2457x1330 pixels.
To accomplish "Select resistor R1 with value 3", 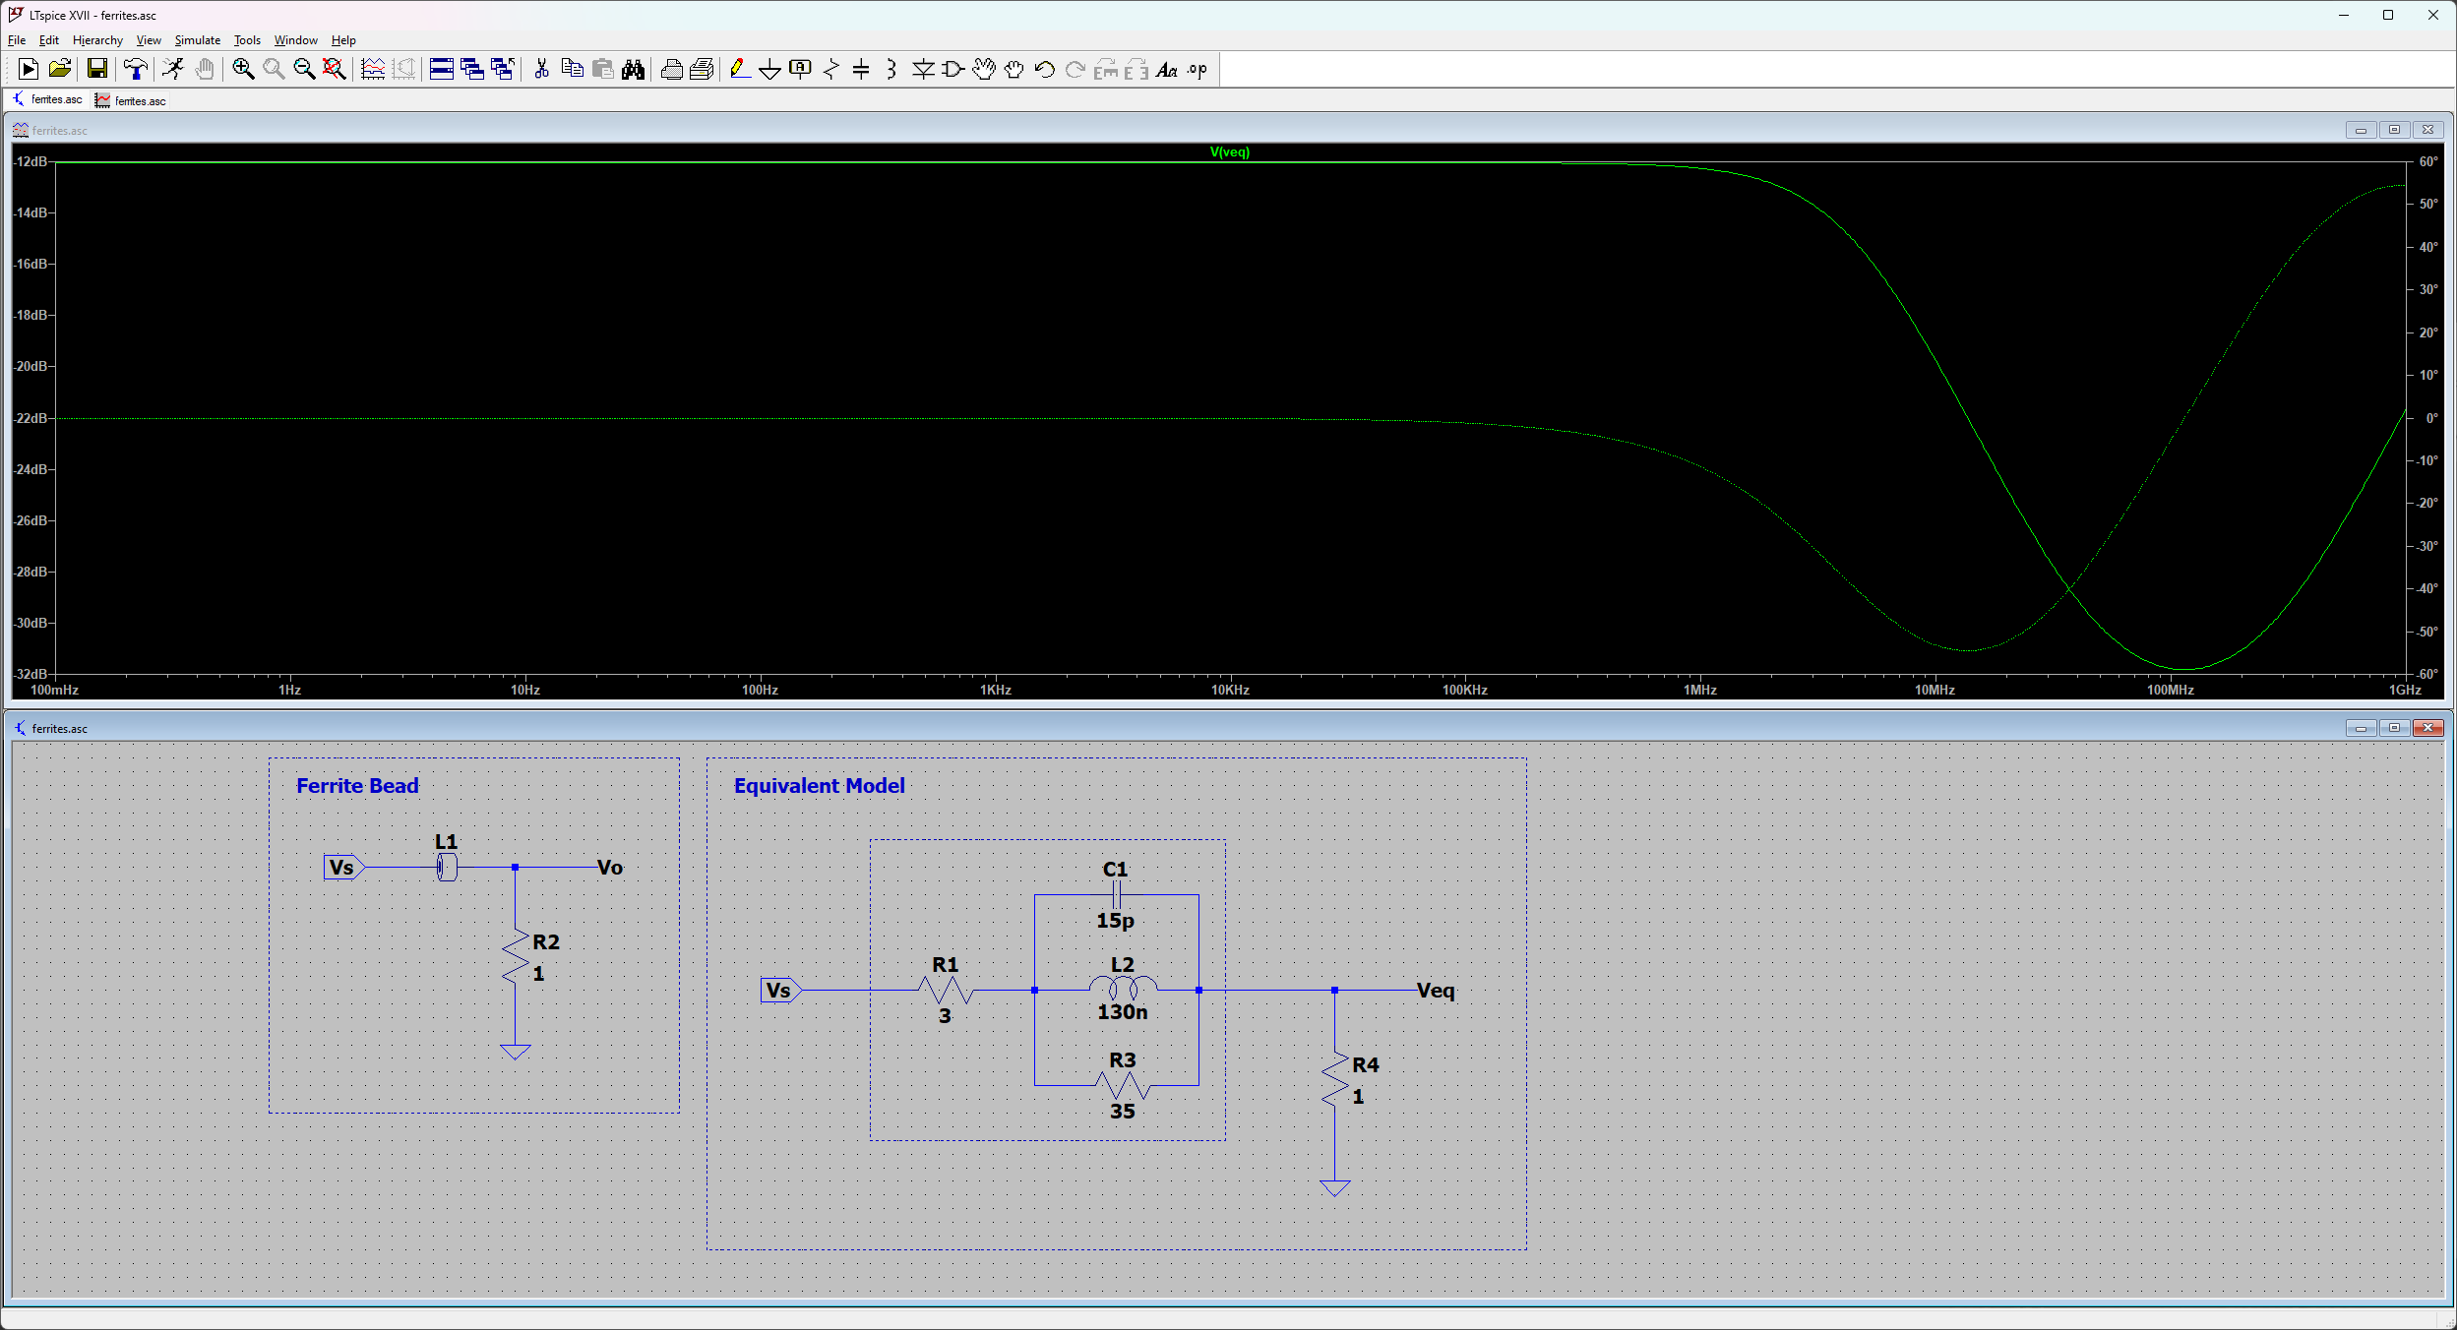I will point(945,991).
